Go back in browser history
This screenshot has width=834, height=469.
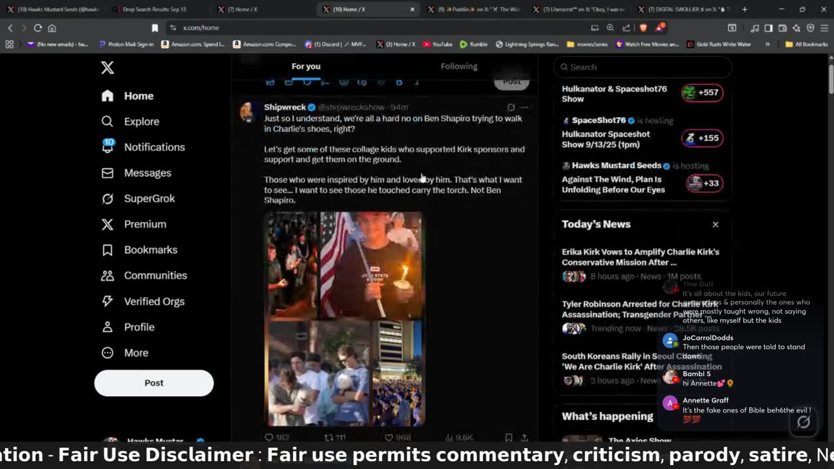pos(10,28)
